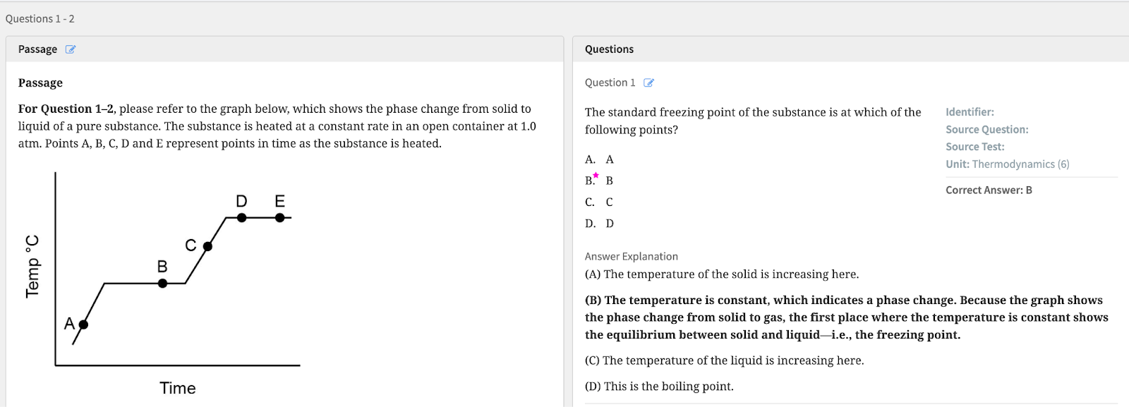Click the Questions 1 - 2 heading
Image resolution: width=1129 pixels, height=407 pixels.
click(x=40, y=19)
